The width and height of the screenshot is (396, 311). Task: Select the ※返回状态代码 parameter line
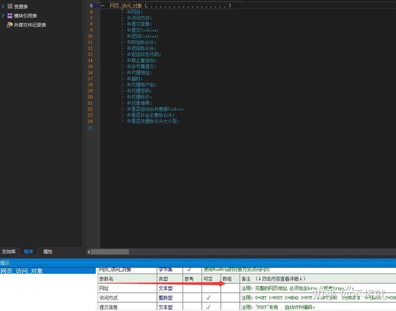pyautogui.click(x=144, y=54)
